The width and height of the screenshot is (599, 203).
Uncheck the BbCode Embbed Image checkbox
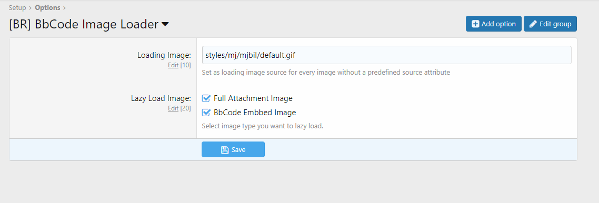pyautogui.click(x=206, y=113)
